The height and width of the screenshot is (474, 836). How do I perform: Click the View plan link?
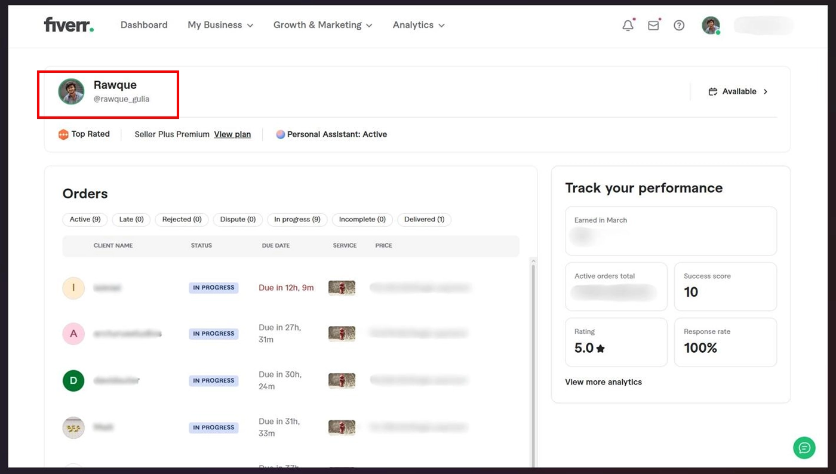232,134
